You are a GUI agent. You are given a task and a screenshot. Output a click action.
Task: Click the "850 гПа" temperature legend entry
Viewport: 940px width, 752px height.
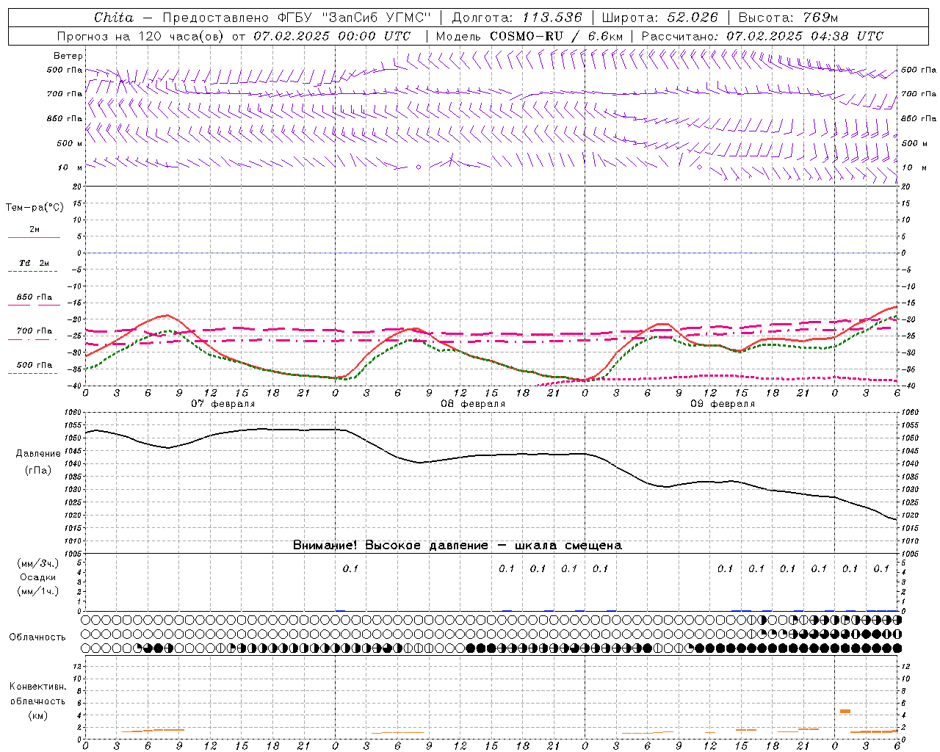tap(35, 297)
